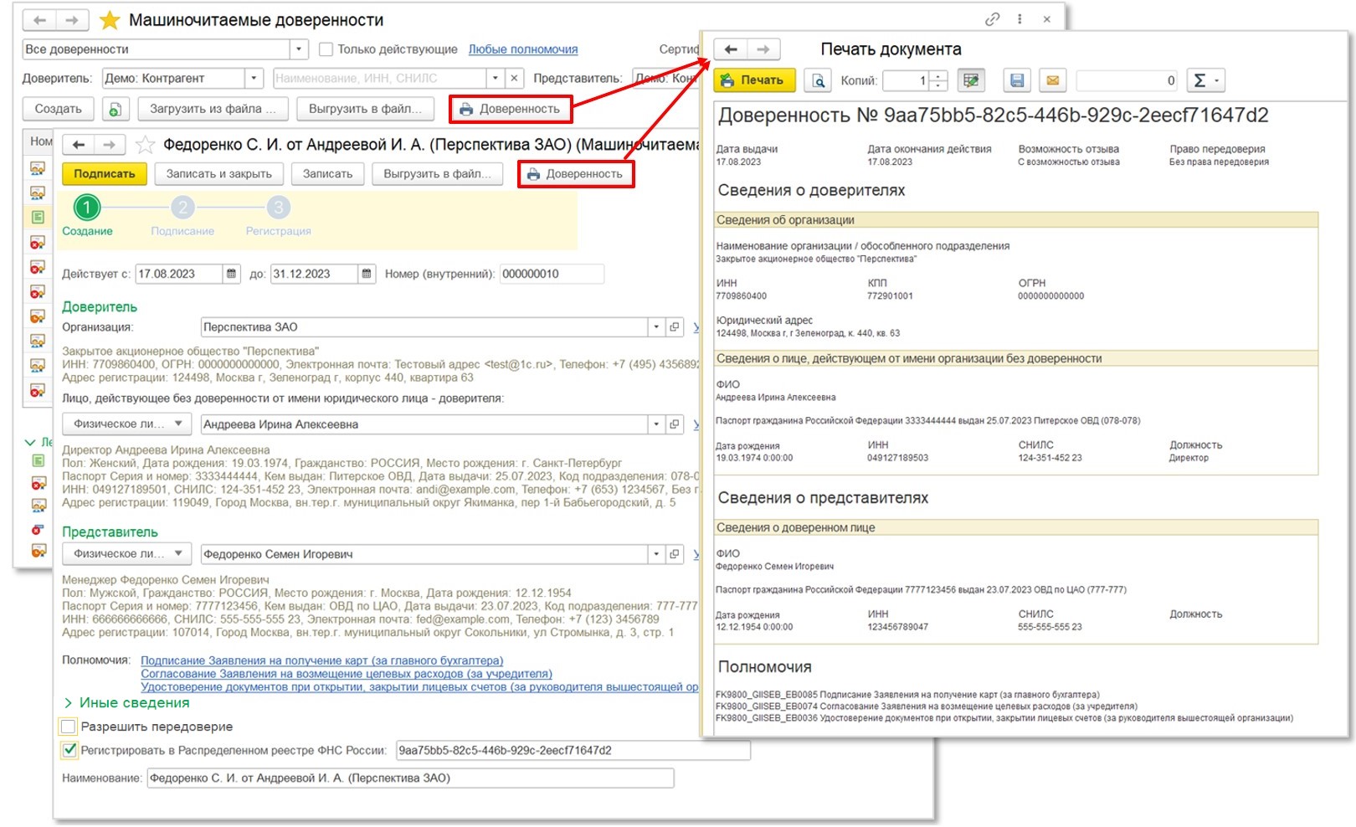Screen dimensions: 1356x827
Task: Open print preview magnifier icon
Action: coord(818,80)
